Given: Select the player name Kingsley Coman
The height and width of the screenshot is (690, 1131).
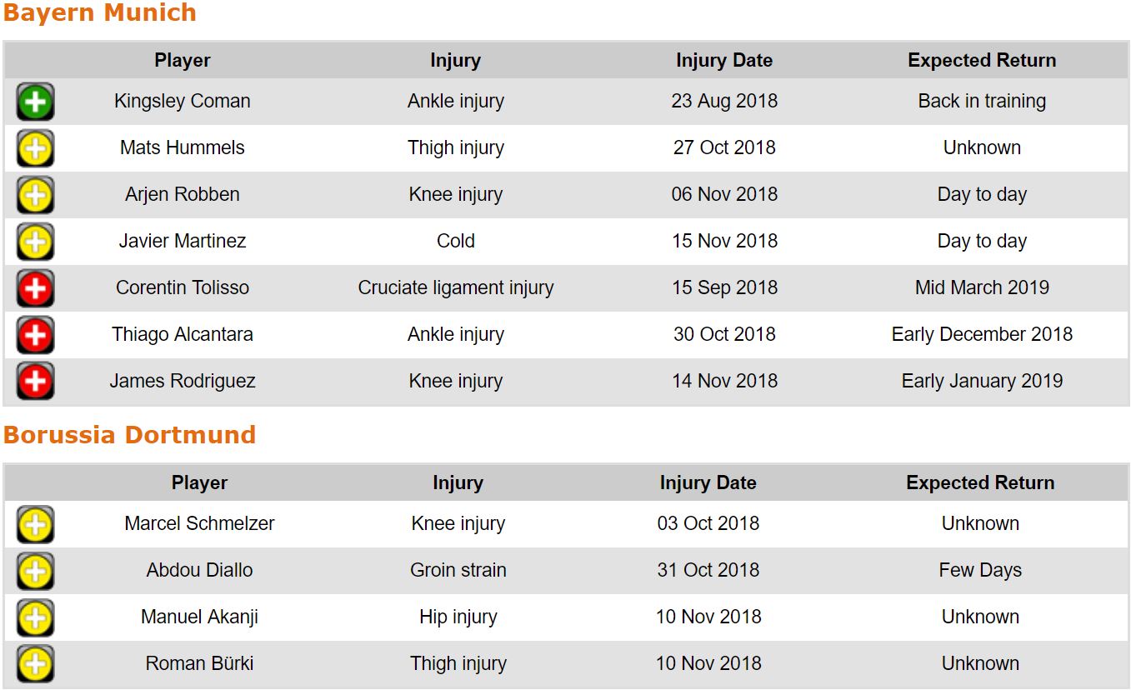Looking at the screenshot, I should (182, 101).
